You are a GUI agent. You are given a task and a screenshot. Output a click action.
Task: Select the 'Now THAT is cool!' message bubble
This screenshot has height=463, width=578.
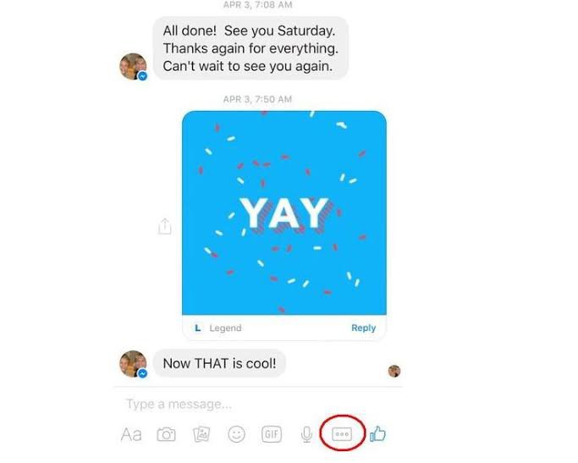pos(219,363)
